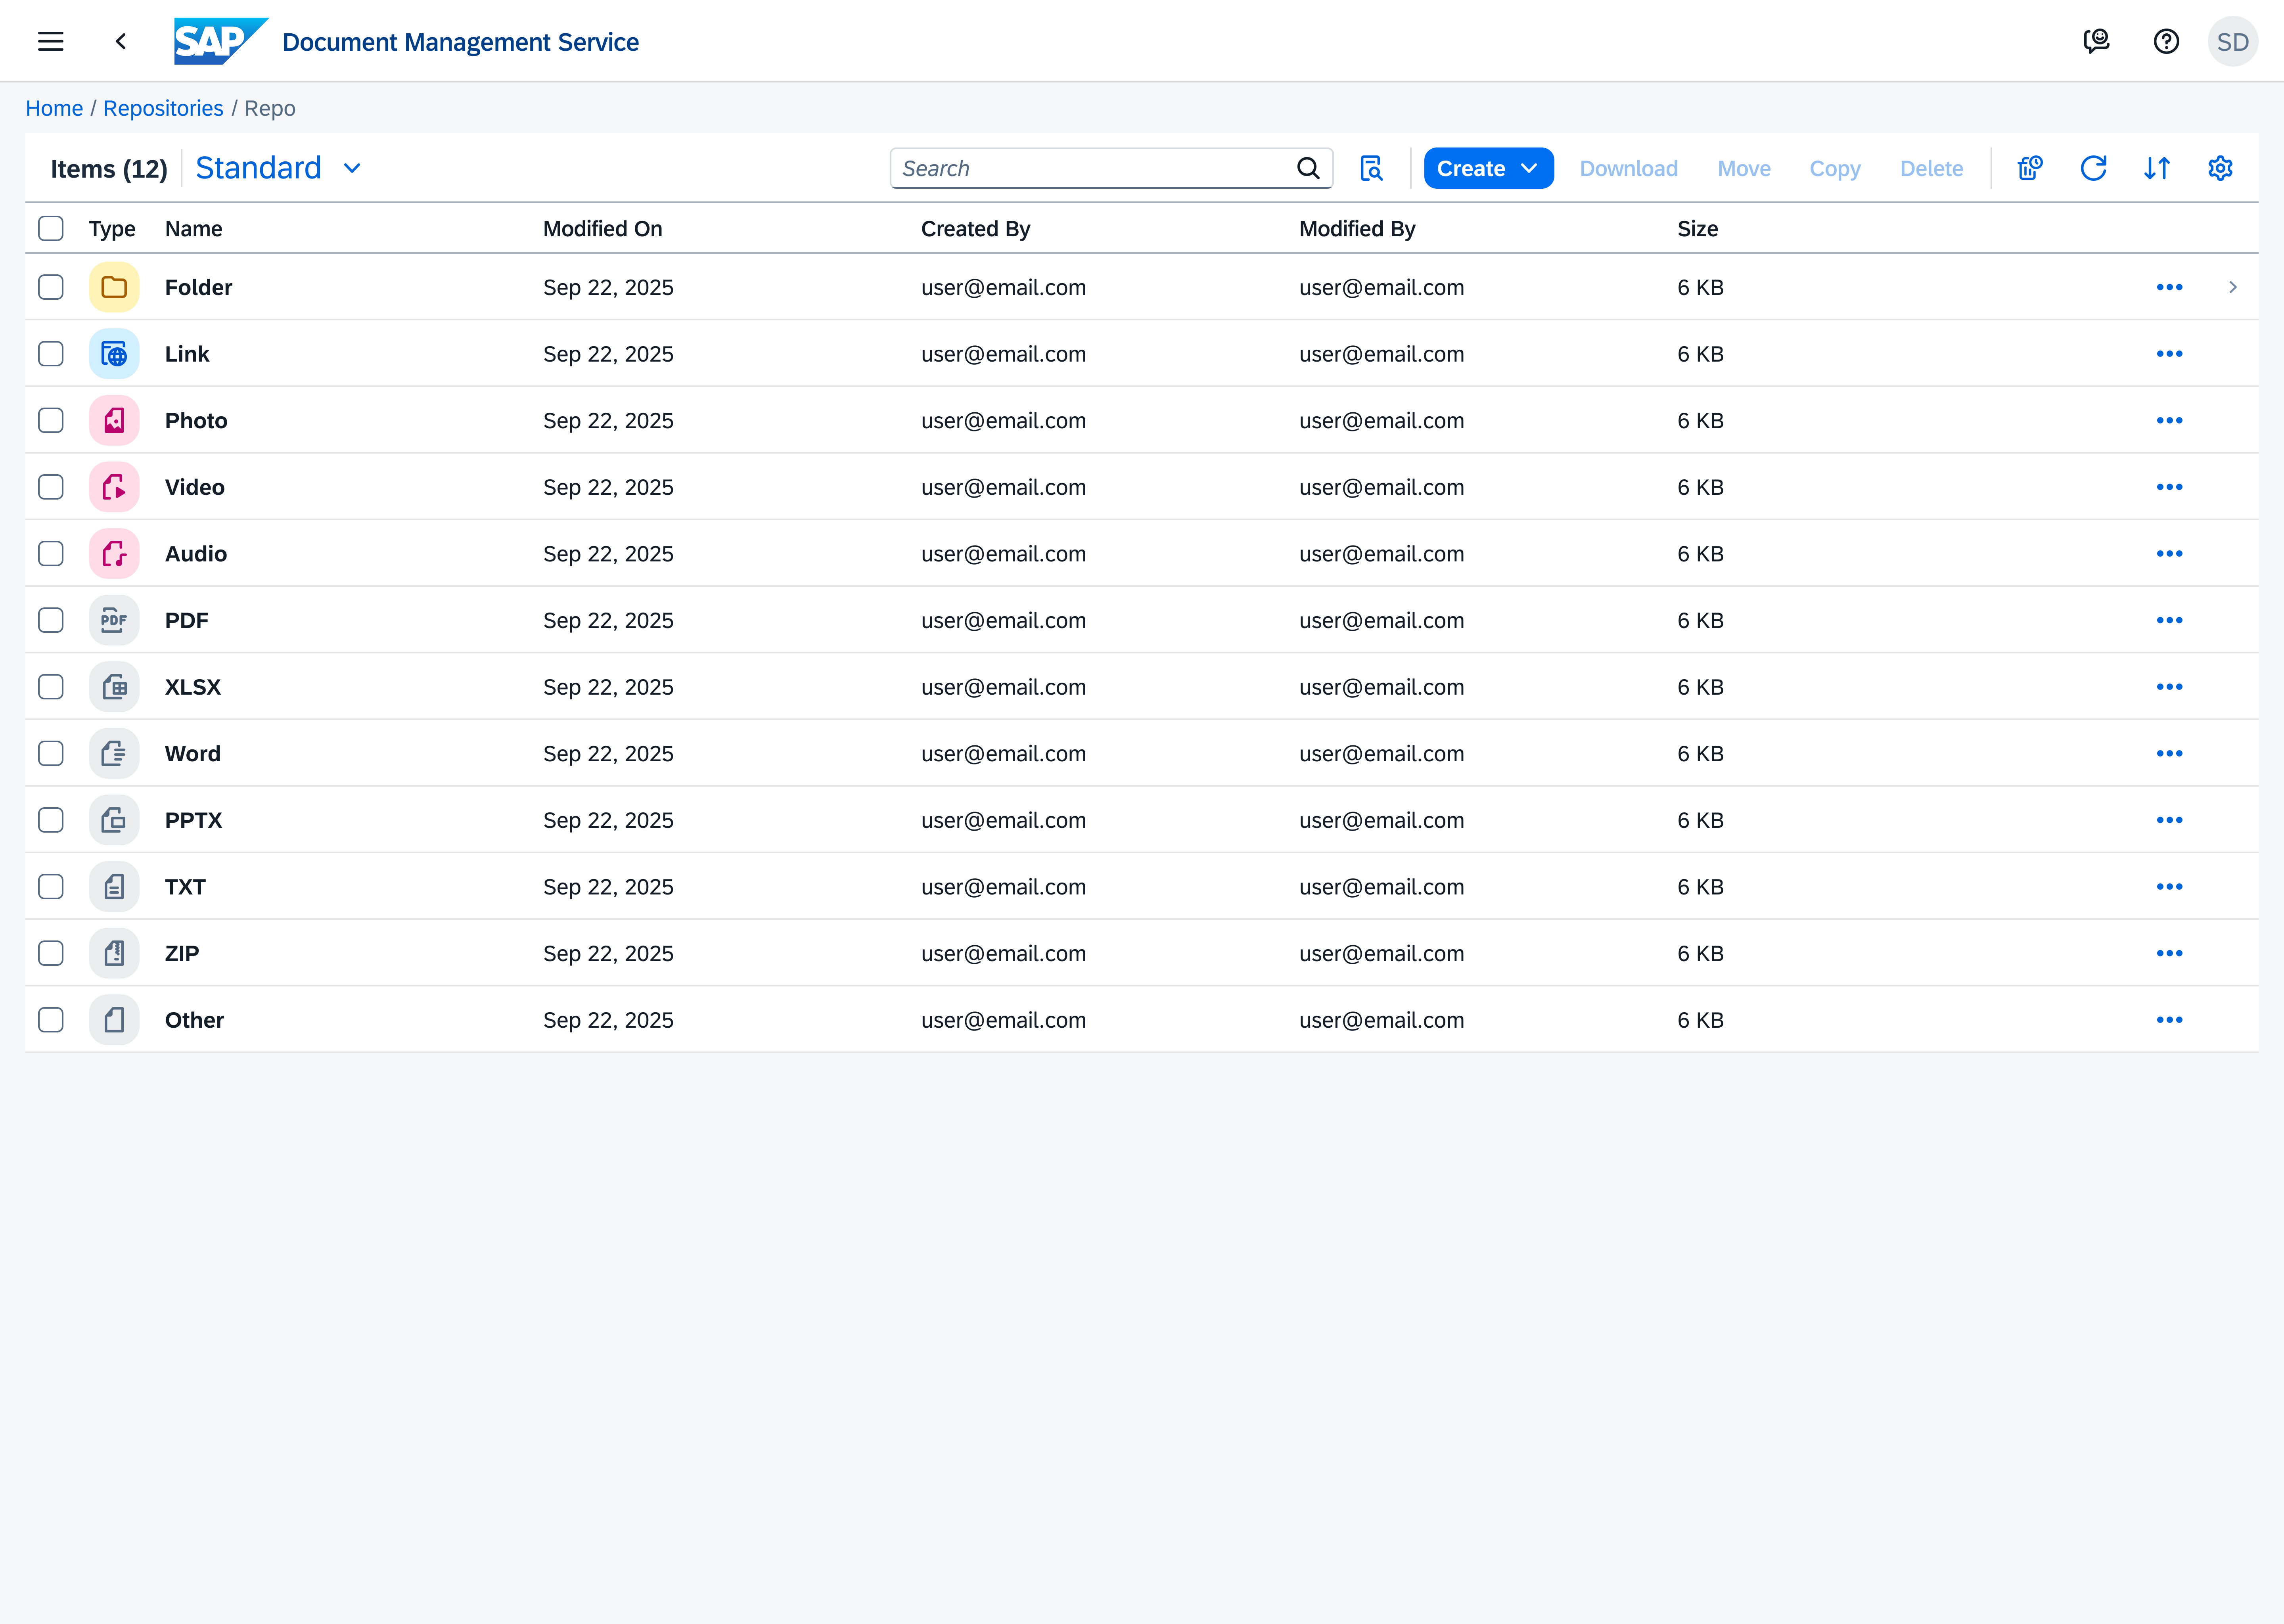Viewport: 2284px width, 1624px height.
Task: Click the PPTX presentation type icon
Action: pos(114,820)
